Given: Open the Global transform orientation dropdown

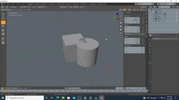Looking at the screenshot, I should click(x=64, y=7).
